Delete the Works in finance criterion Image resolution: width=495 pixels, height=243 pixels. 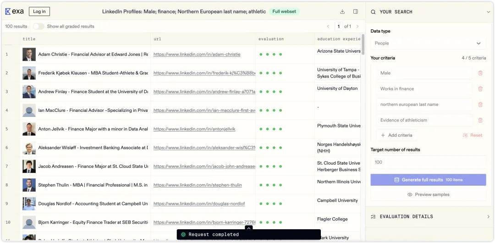[480, 89]
